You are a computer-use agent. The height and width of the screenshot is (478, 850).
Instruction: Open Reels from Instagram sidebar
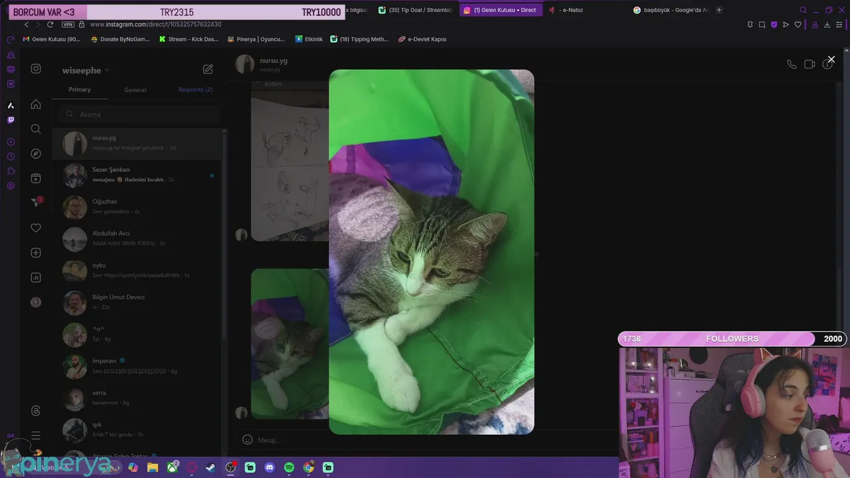pyautogui.click(x=36, y=178)
